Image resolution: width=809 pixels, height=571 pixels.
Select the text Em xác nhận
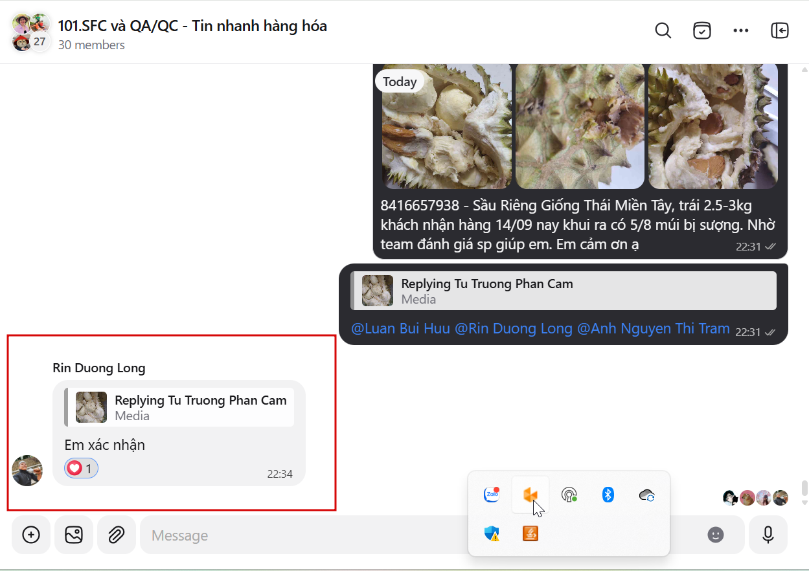pos(105,445)
